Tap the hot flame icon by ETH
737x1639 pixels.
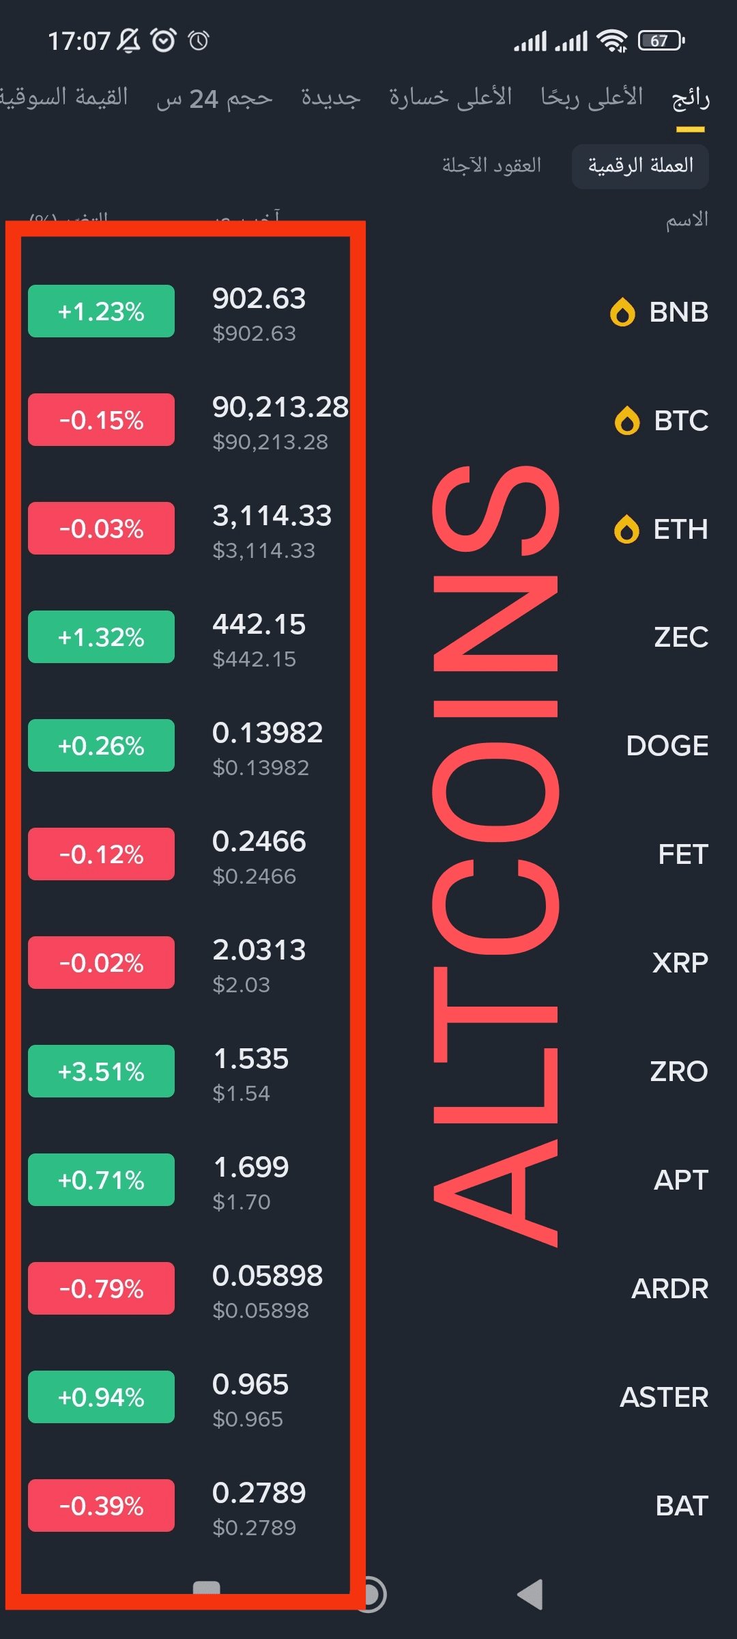(626, 529)
